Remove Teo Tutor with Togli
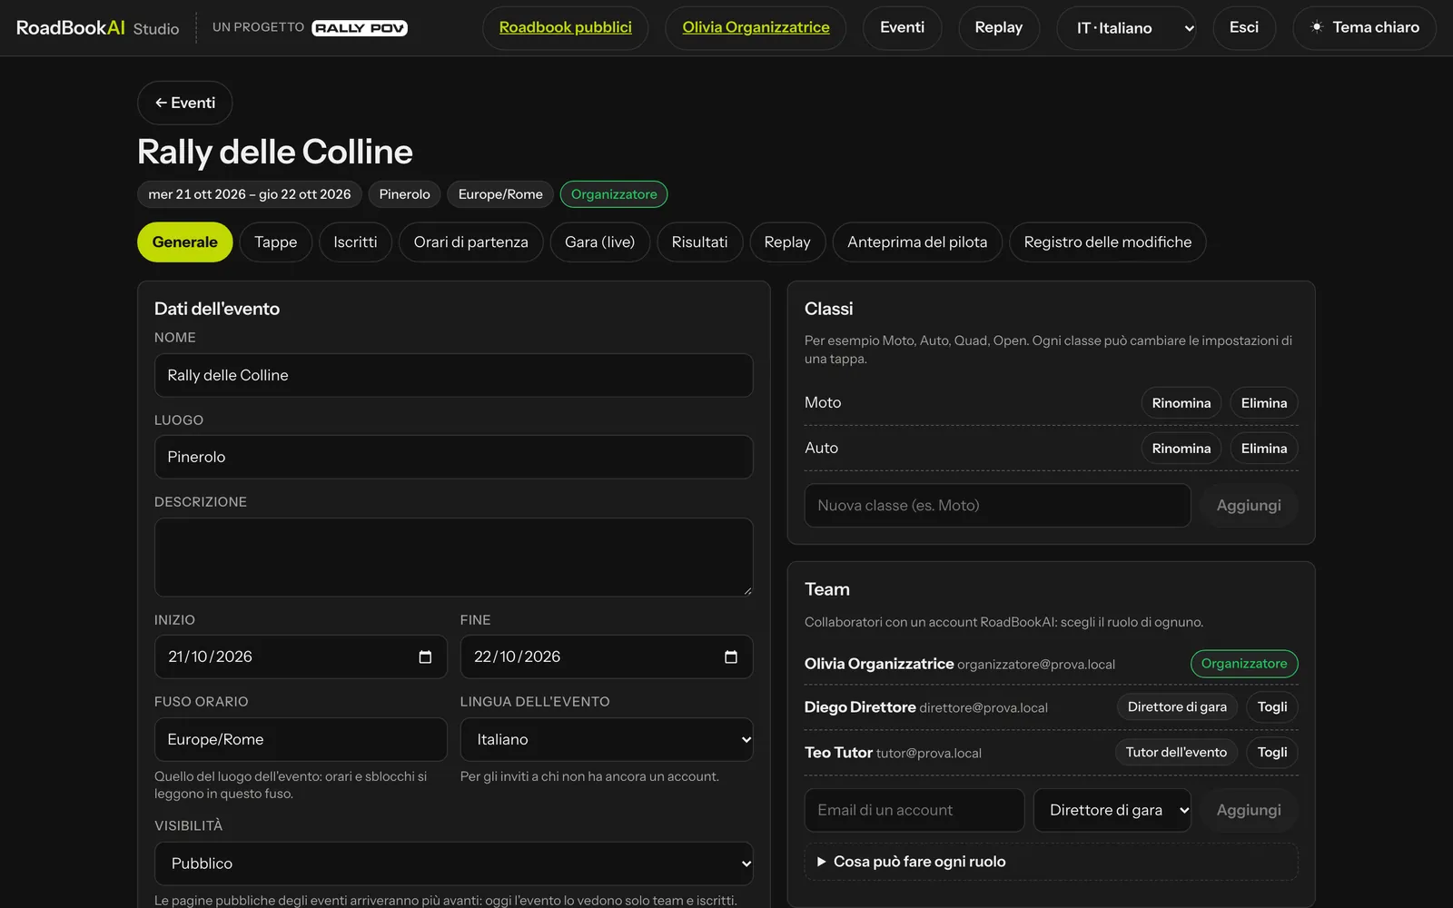 (x=1272, y=753)
